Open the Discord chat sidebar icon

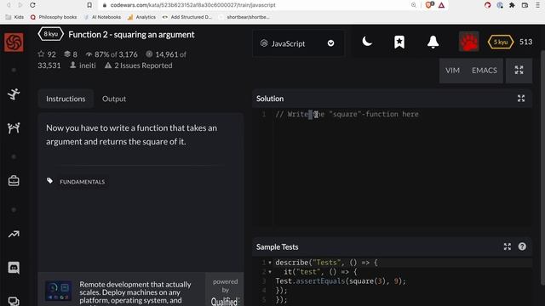14,268
